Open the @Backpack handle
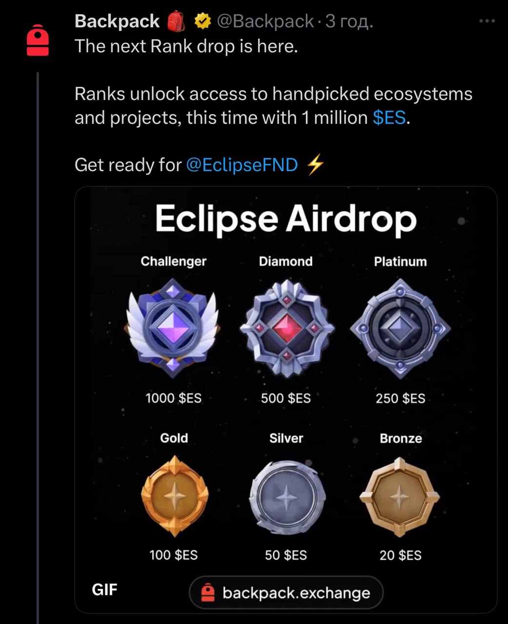Viewport: 508px width, 624px height. click(264, 21)
